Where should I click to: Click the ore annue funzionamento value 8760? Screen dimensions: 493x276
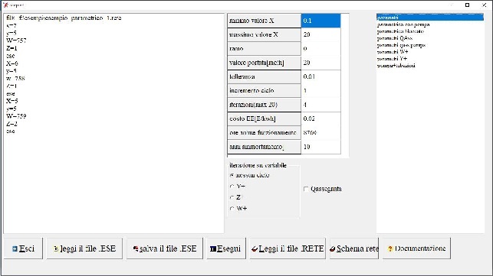click(320, 132)
